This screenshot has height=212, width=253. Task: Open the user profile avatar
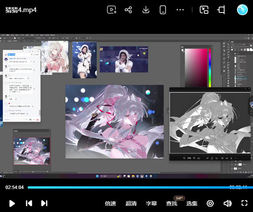[x=242, y=10]
